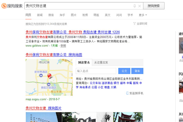
Task: Click the 艳山红镇 label on map
Action: 44,62
